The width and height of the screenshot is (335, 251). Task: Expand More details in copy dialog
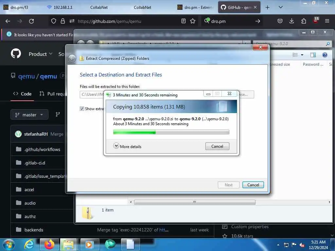(127, 146)
